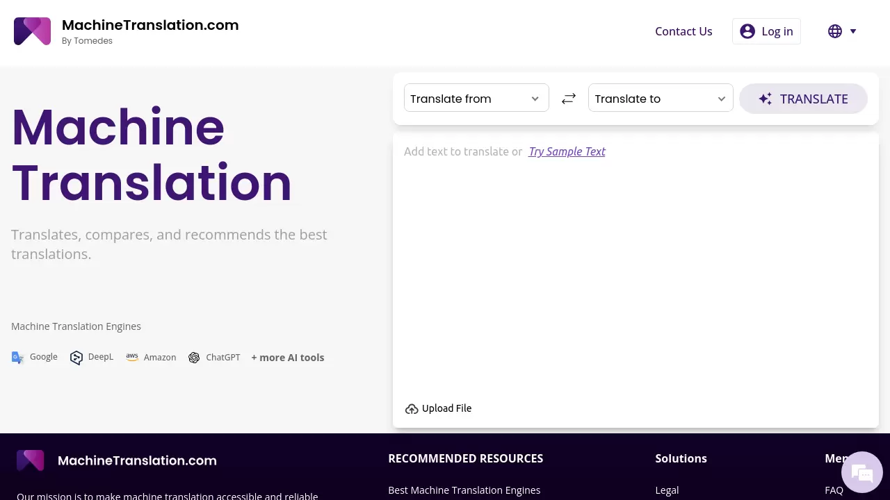The image size is (890, 500).
Task: Click the Amazon AWS engine icon
Action: click(132, 357)
